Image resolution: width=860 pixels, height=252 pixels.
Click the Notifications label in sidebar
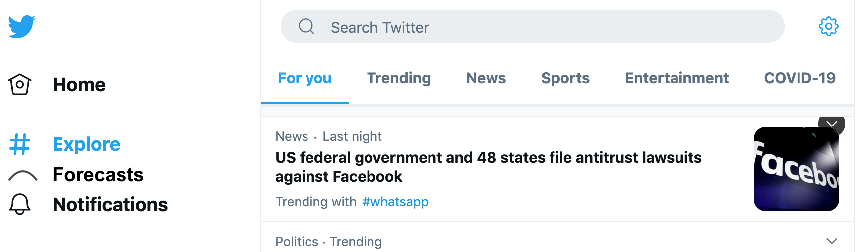(x=110, y=205)
